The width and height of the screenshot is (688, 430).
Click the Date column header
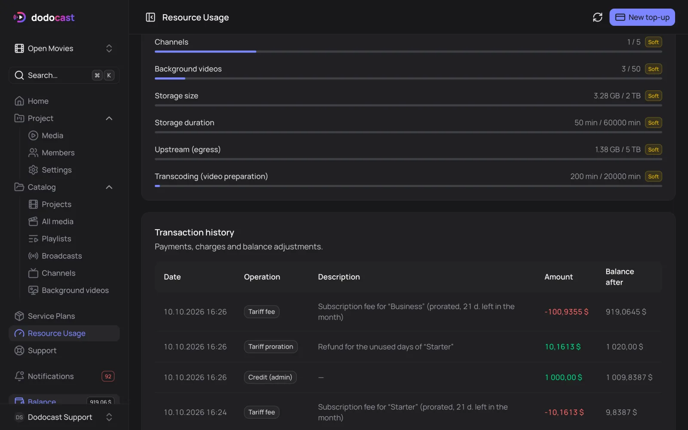point(172,277)
